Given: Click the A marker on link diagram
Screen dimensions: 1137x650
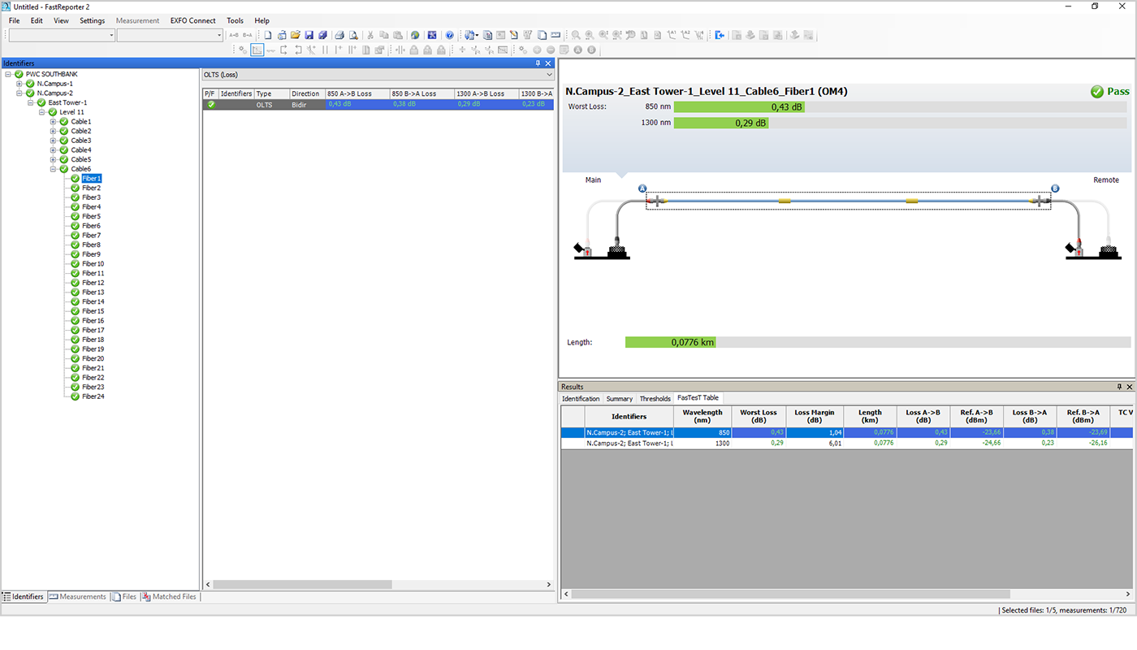Looking at the screenshot, I should [642, 188].
